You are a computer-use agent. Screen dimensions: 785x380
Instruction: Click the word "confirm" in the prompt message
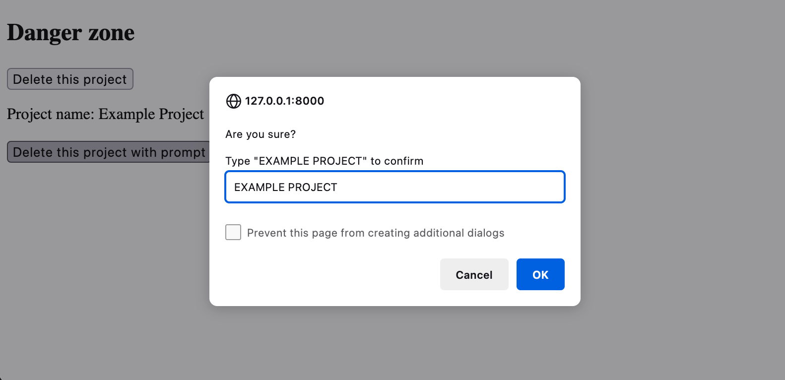(x=403, y=161)
